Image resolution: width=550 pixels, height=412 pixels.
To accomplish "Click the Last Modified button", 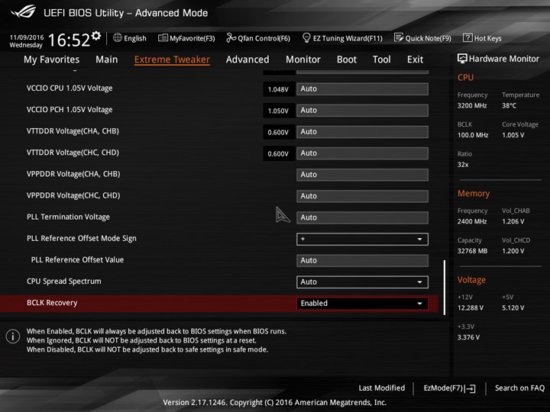I will (382, 388).
